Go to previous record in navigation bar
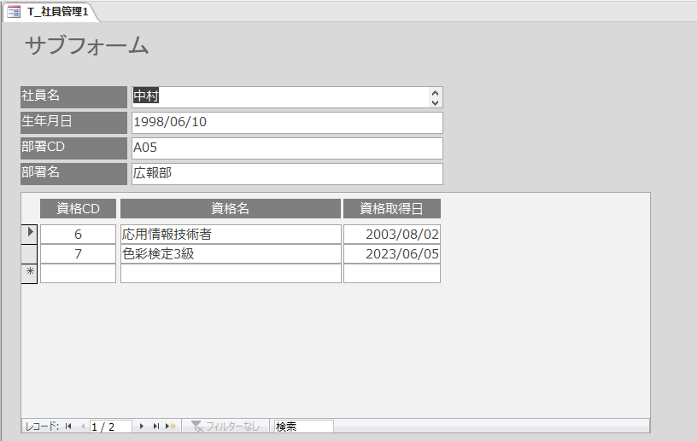 (82, 426)
